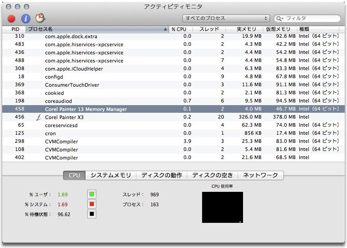This screenshot has height=248, width=347.
Task: Click the black % 待機状態 color swatch
Action: tap(92, 214)
